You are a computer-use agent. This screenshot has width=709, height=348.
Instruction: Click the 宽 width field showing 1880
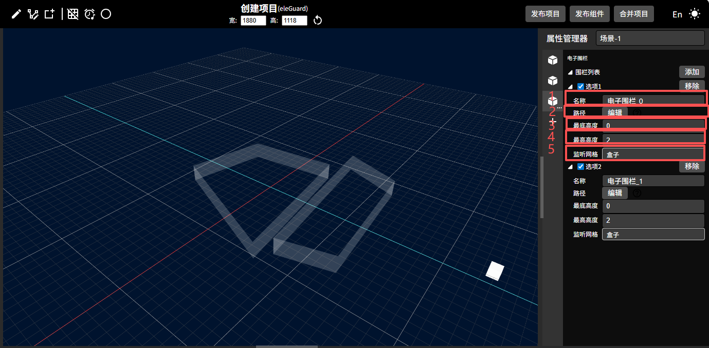(253, 21)
